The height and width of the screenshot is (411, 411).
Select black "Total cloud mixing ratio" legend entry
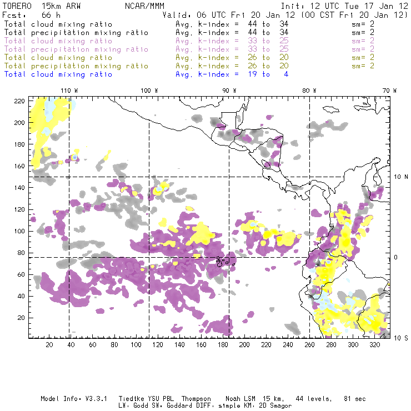58,24
